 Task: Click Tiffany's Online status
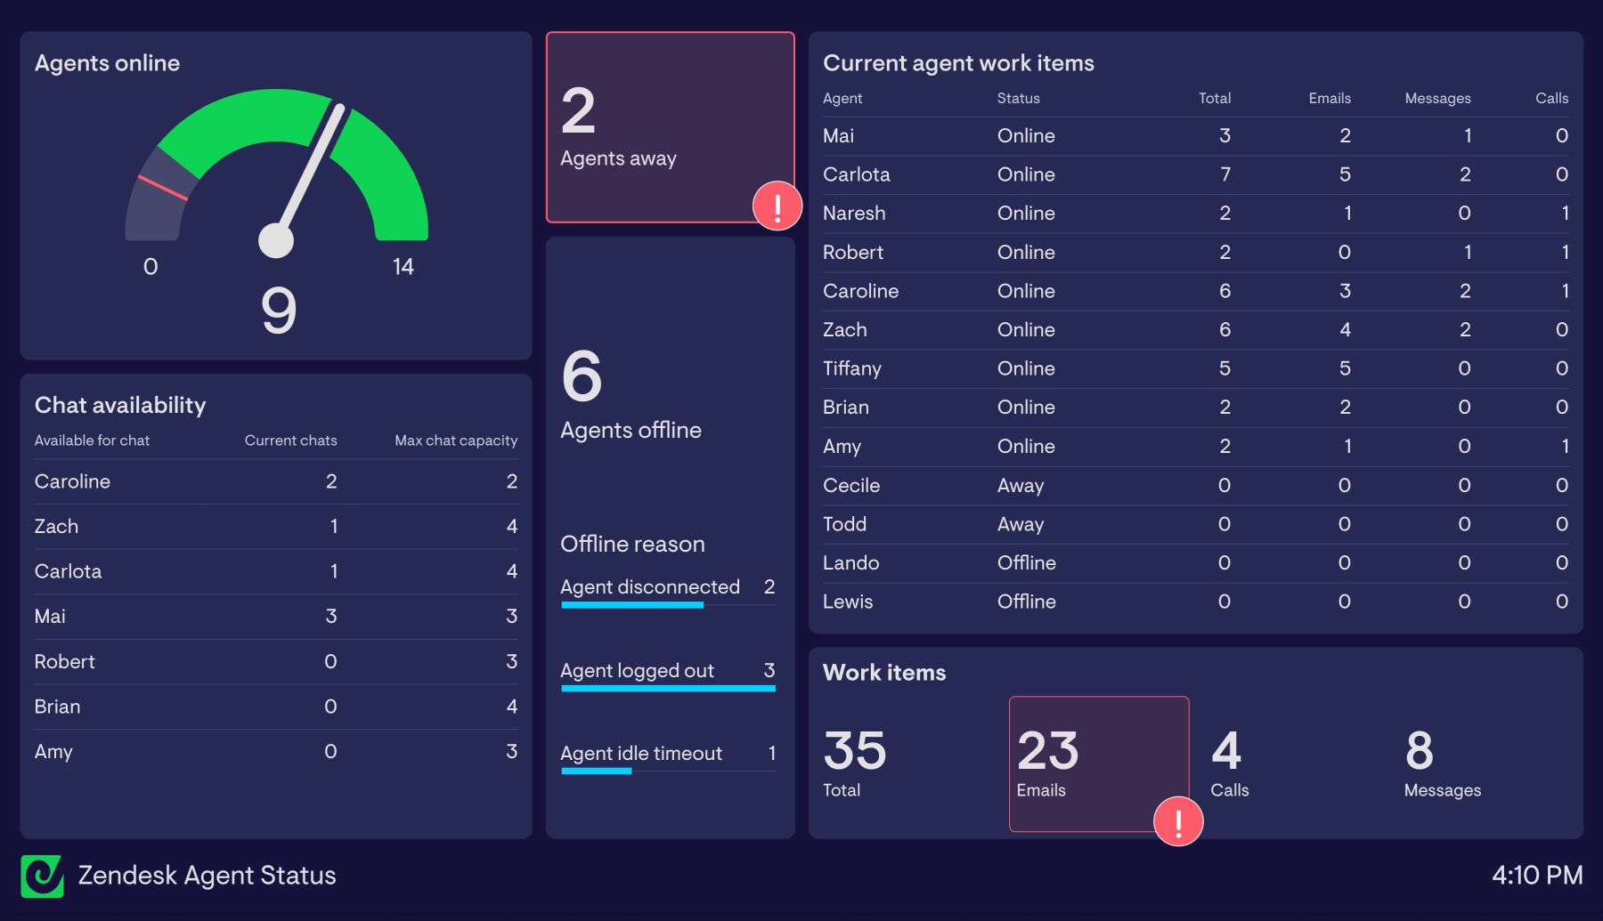[1026, 368]
